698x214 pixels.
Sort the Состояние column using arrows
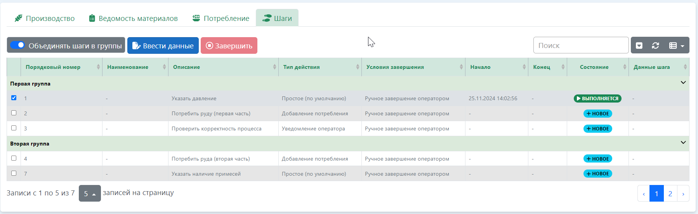(625, 67)
